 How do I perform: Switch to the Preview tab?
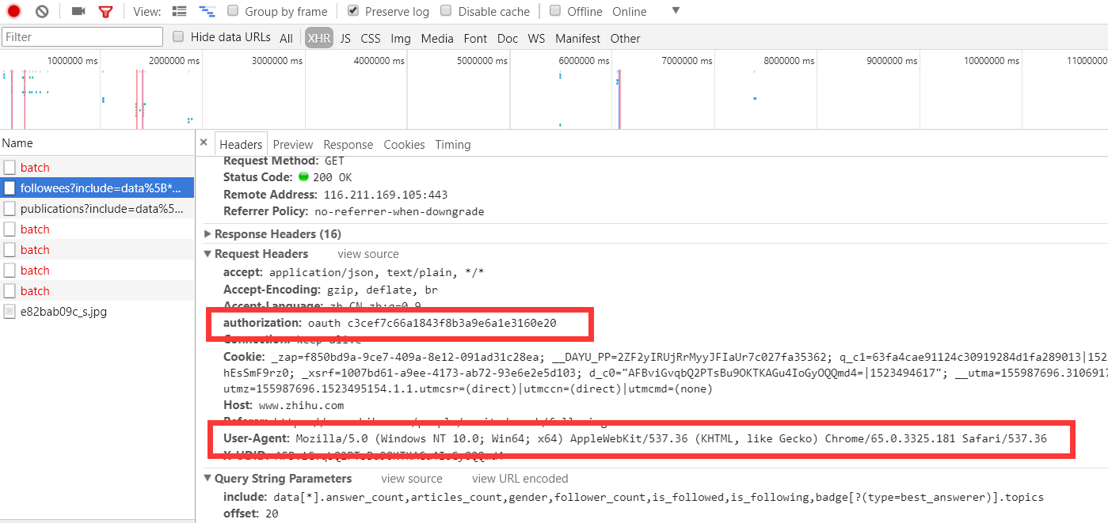[293, 145]
